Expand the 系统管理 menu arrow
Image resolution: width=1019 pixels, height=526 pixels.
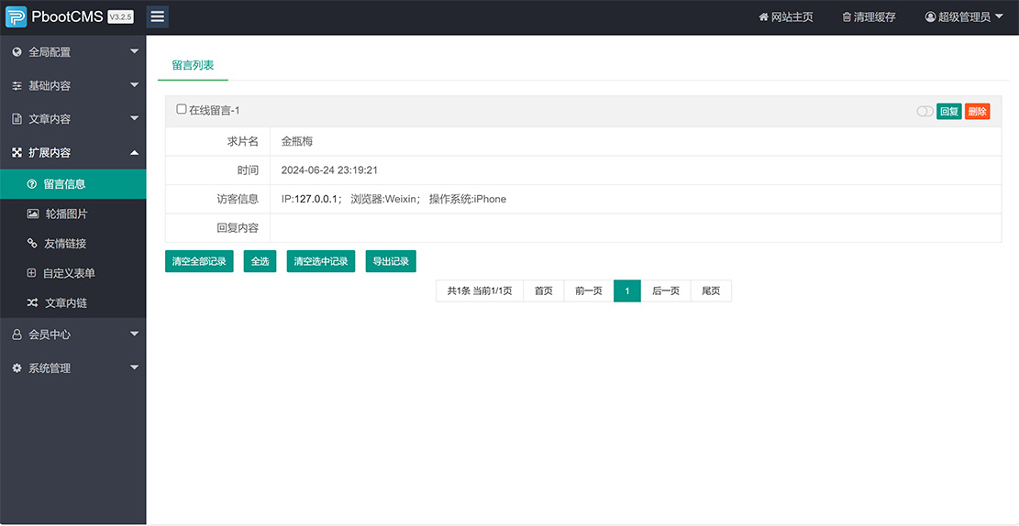click(135, 367)
